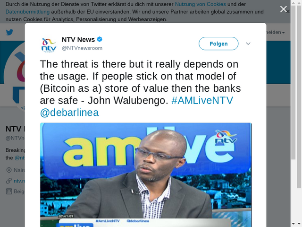The height and width of the screenshot is (227, 302).
Task: Enlarge the amLive studio photo
Action: point(146,175)
